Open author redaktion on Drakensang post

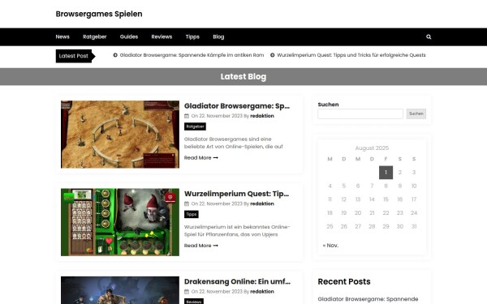[x=262, y=292]
